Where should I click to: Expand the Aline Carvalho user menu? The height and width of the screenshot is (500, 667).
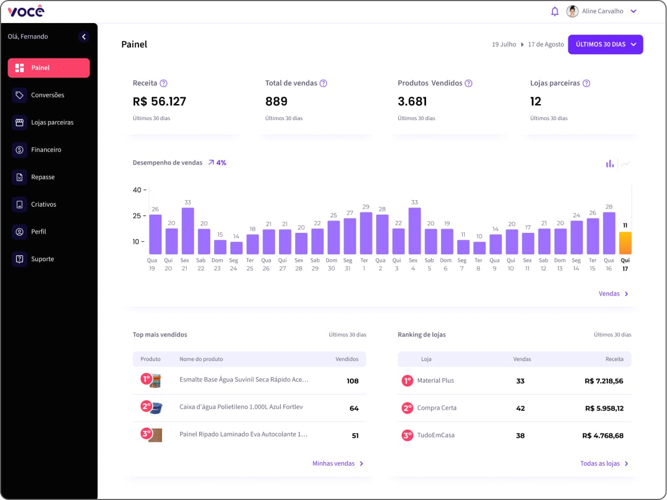(x=633, y=11)
